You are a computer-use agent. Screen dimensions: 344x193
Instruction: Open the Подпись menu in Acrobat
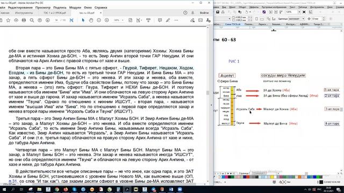point(60,8)
